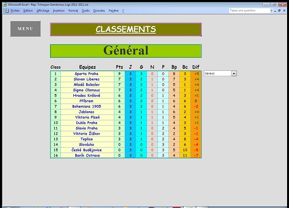This screenshot has height=208, width=289.
Task: Click inside the Tapez une question field
Action: pyautogui.click(x=249, y=10)
